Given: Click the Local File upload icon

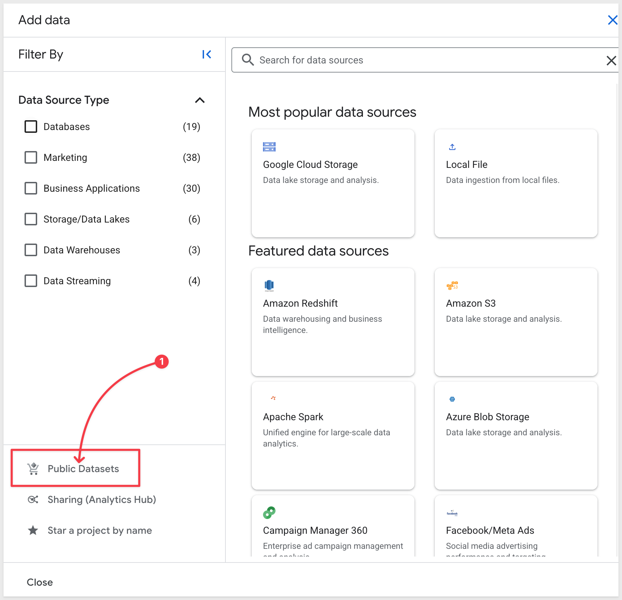Looking at the screenshot, I should tap(452, 147).
